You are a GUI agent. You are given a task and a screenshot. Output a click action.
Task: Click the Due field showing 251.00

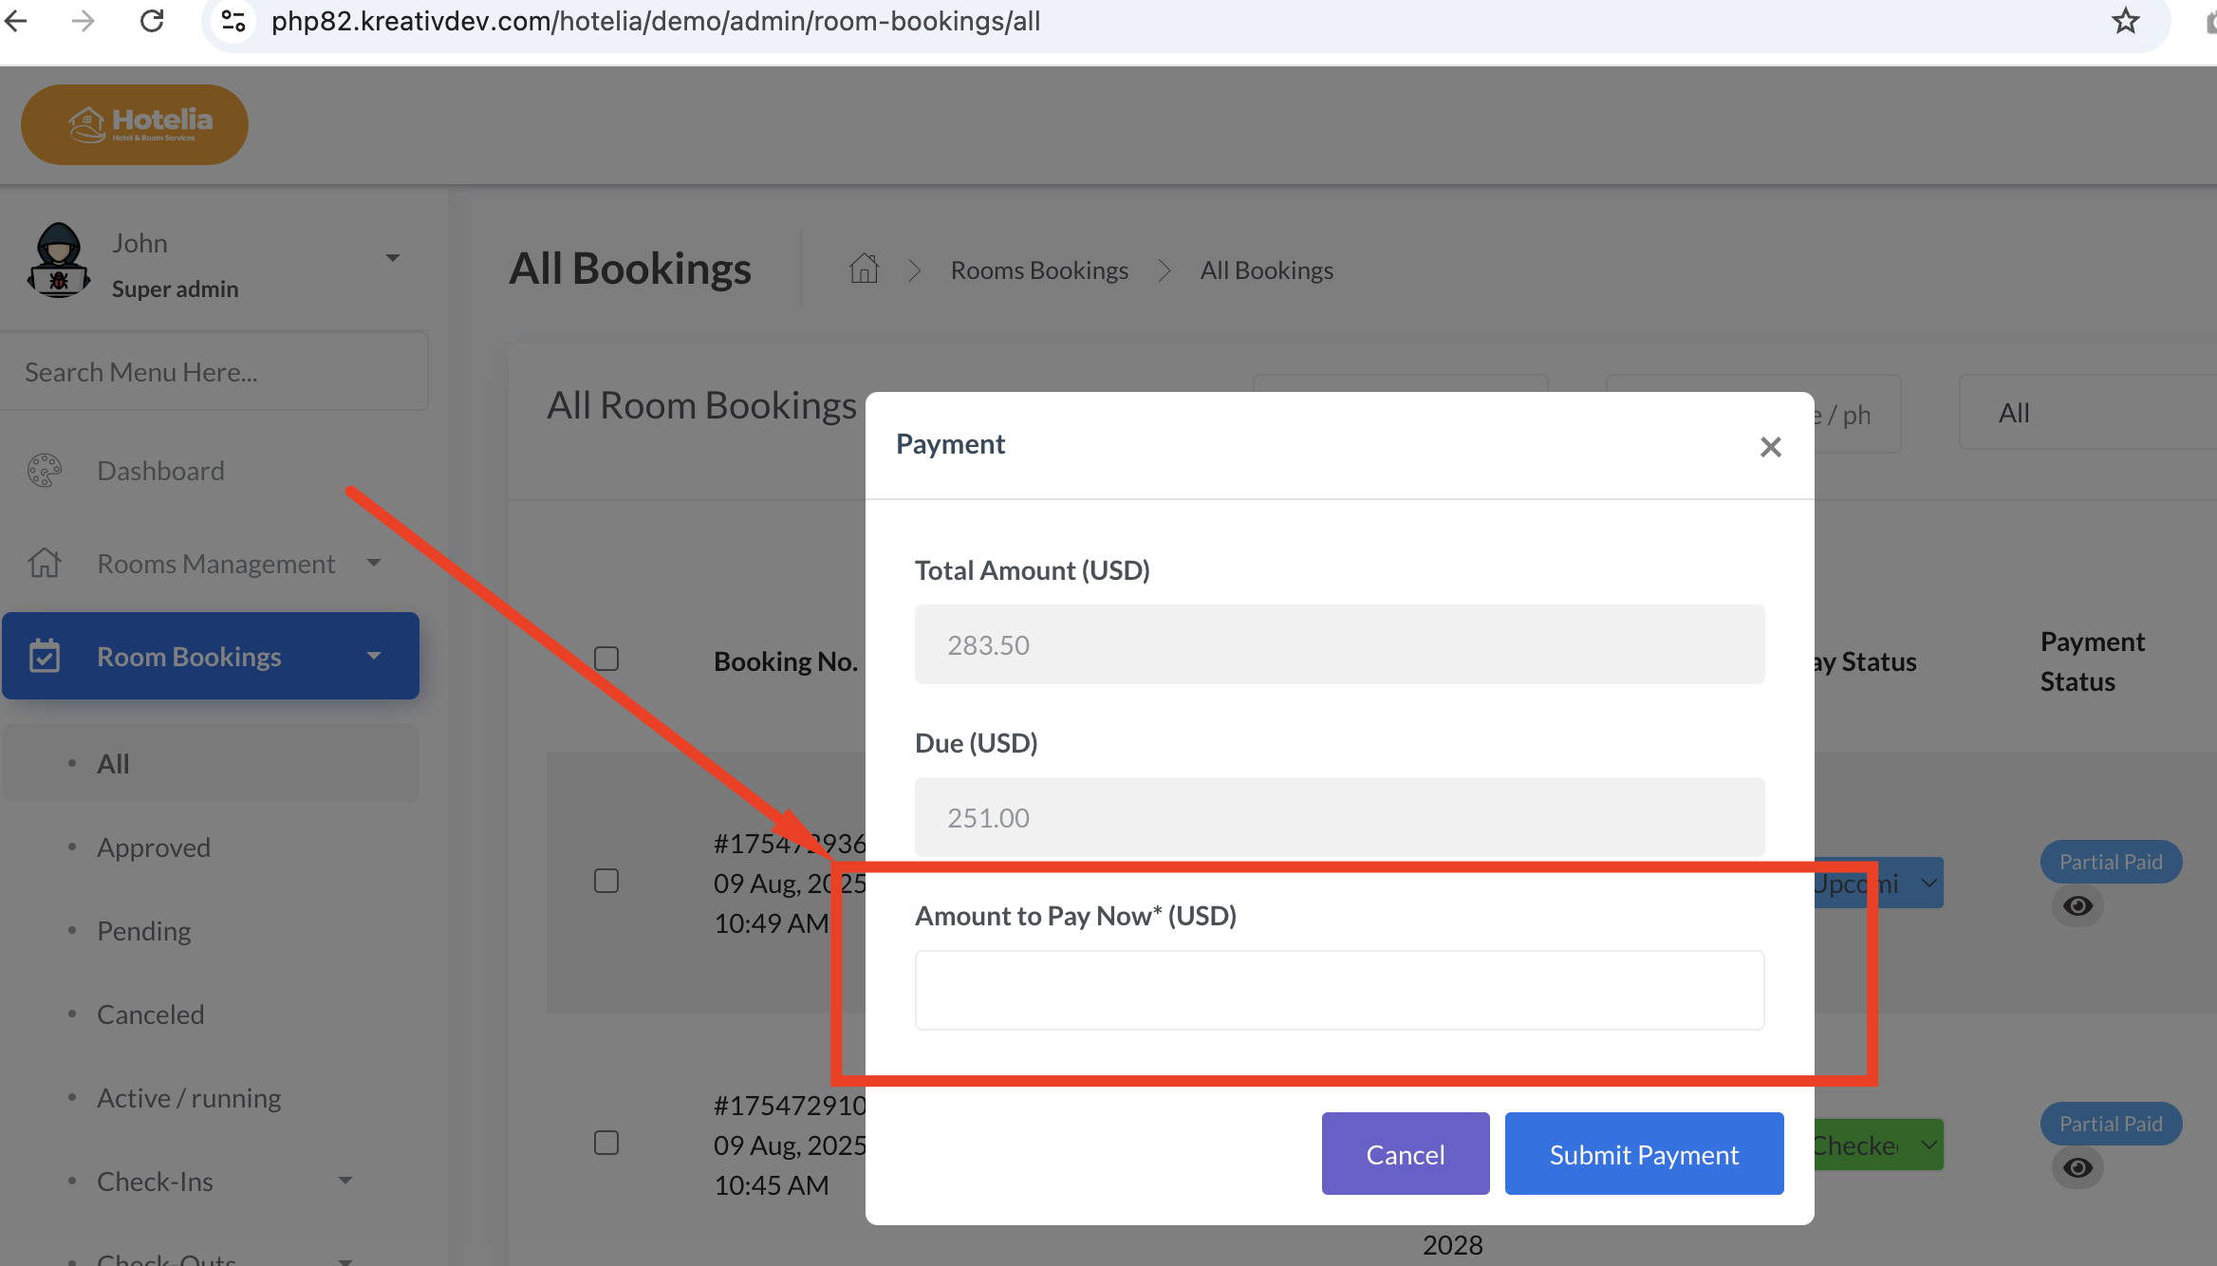1340,817
